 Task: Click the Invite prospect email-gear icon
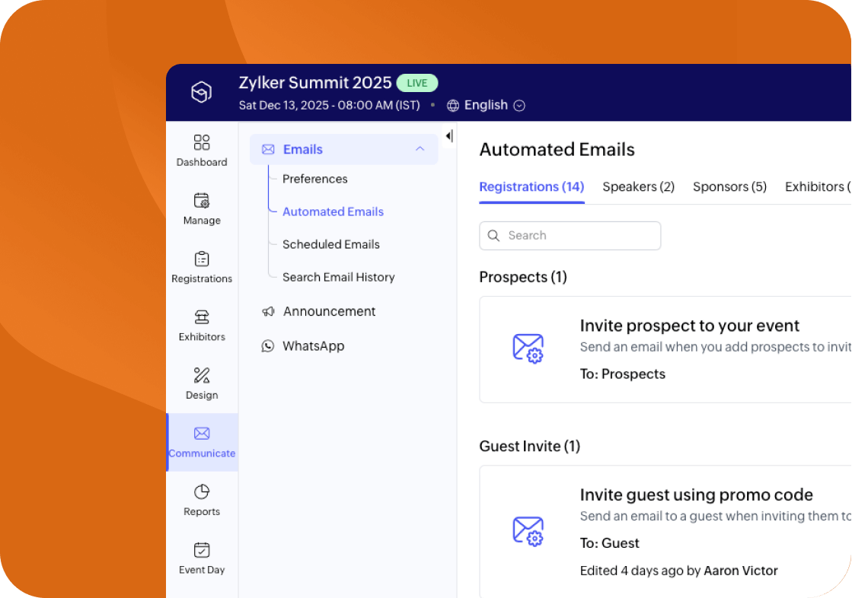(528, 348)
